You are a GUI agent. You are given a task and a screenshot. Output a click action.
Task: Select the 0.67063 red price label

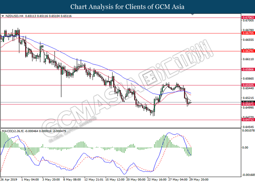[248, 17]
